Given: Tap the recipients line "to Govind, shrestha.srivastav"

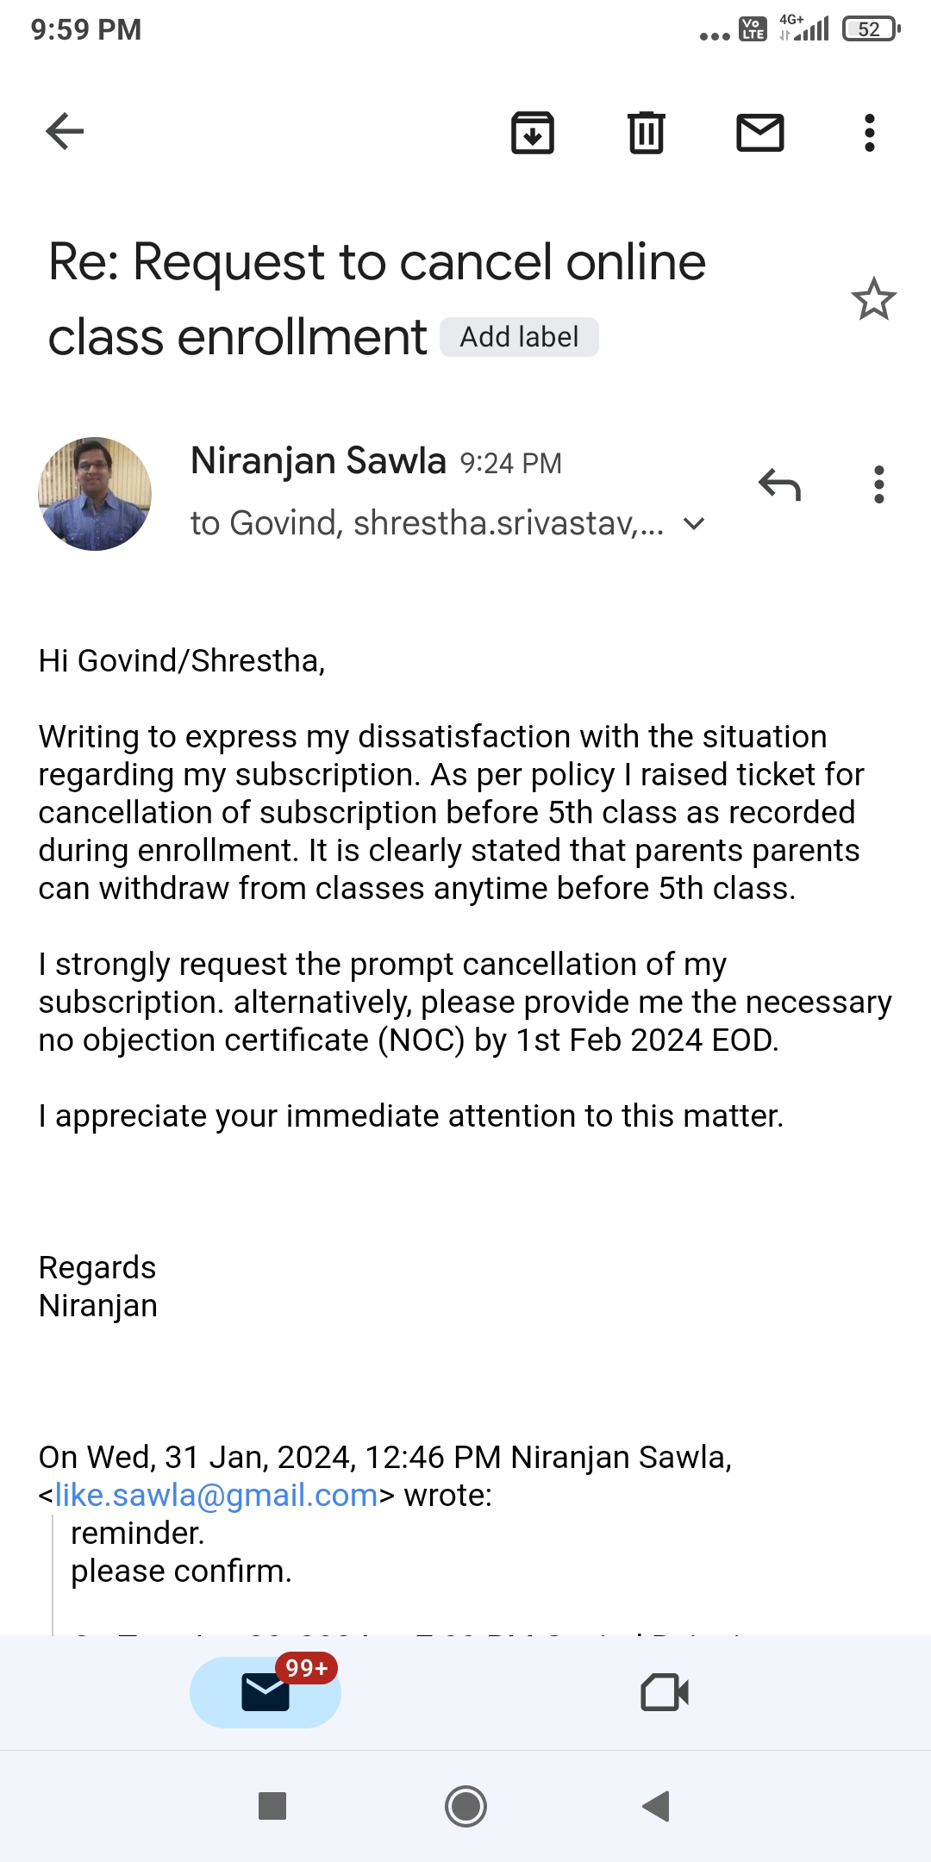Looking at the screenshot, I should 427,523.
